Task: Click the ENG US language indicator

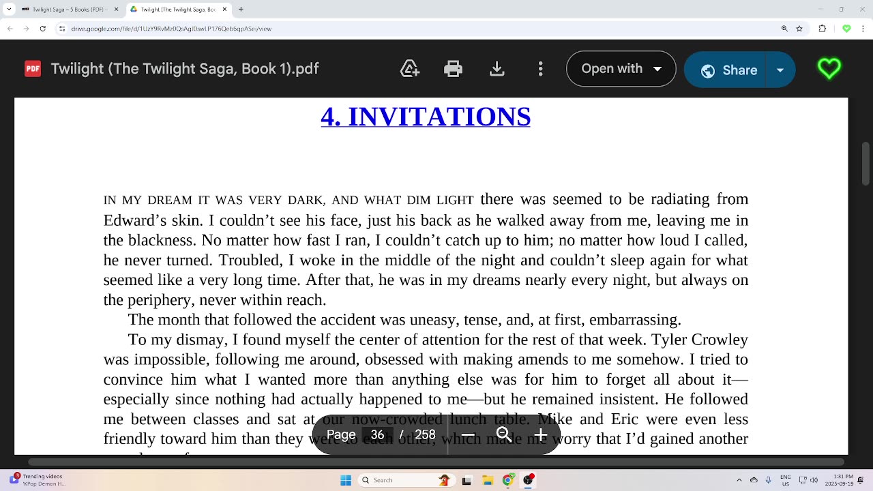Action: (786, 480)
